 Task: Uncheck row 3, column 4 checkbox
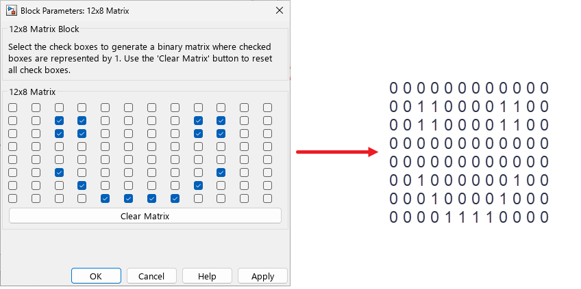82,133
